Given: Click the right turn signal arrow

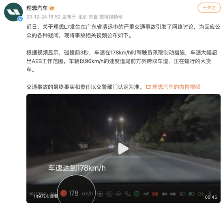Looking at the screenshot, I should [173, 194].
